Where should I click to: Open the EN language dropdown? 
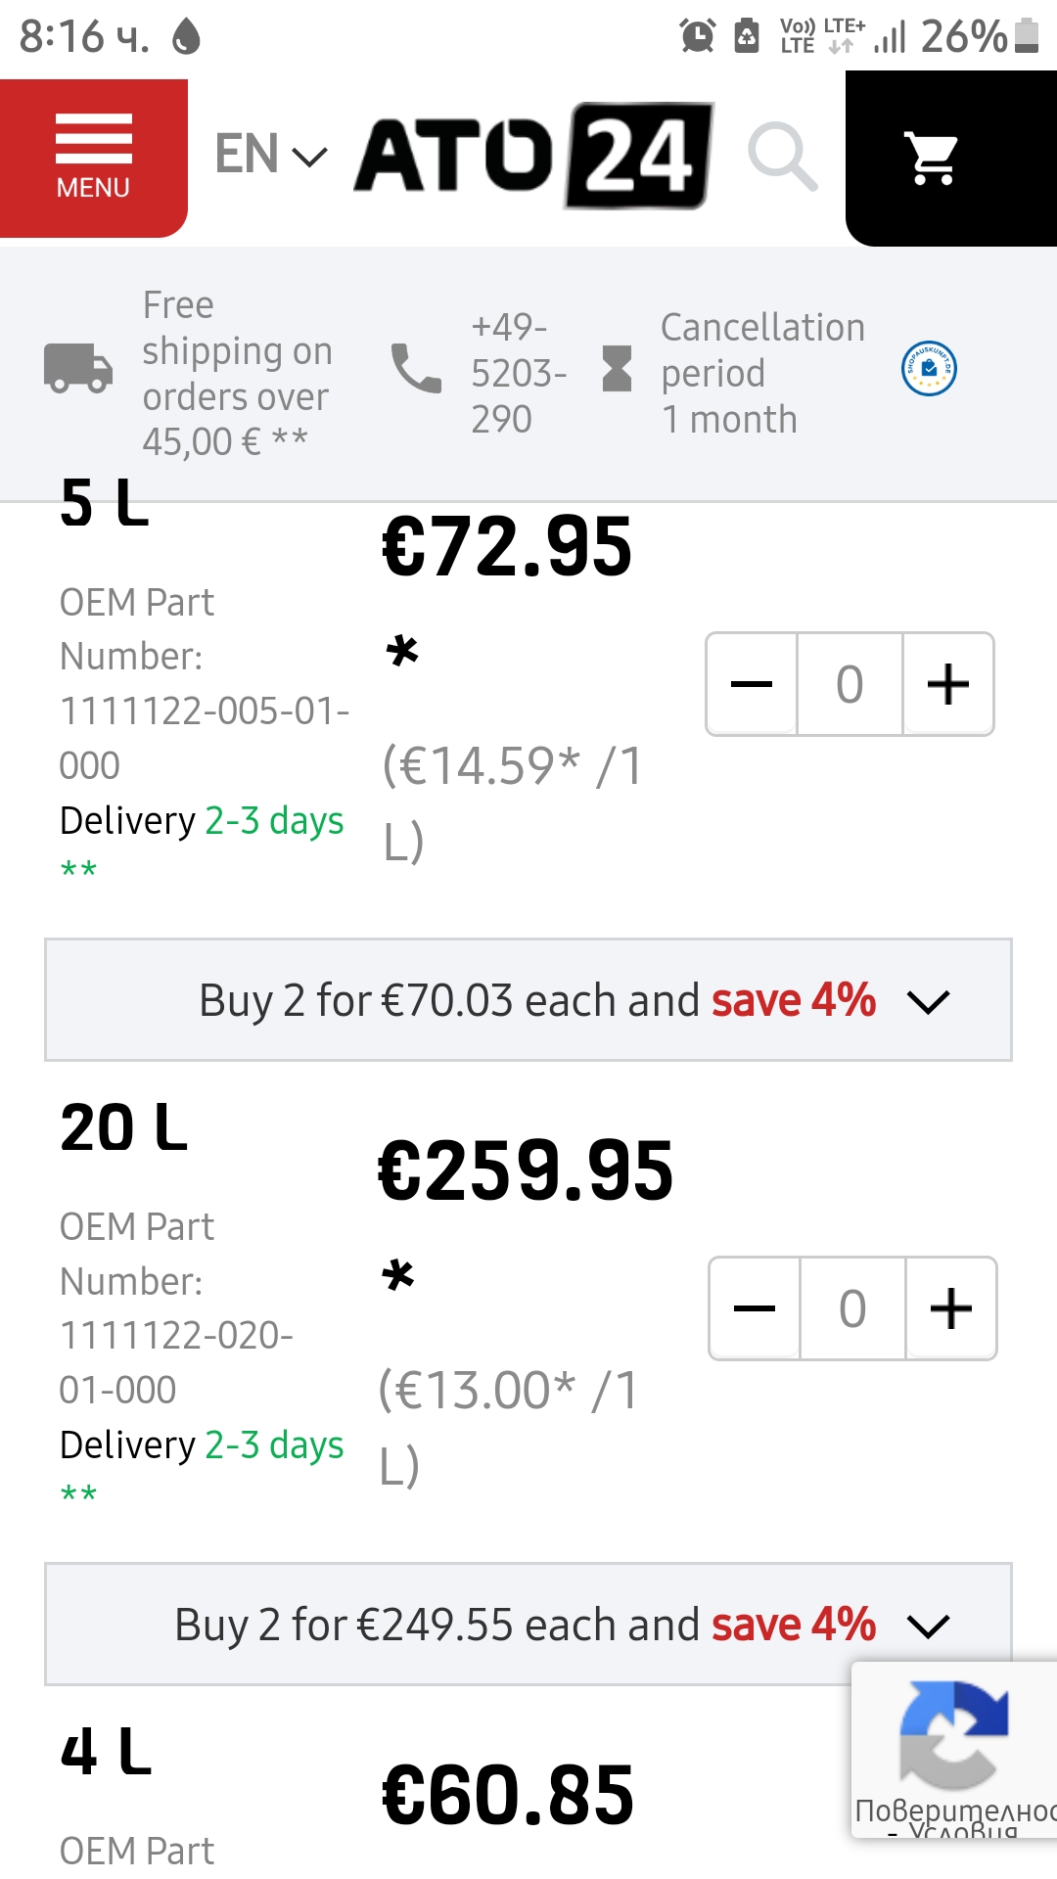point(270,155)
